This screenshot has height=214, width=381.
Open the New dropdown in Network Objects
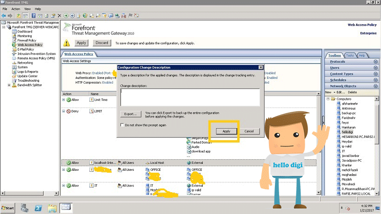coord(330,92)
